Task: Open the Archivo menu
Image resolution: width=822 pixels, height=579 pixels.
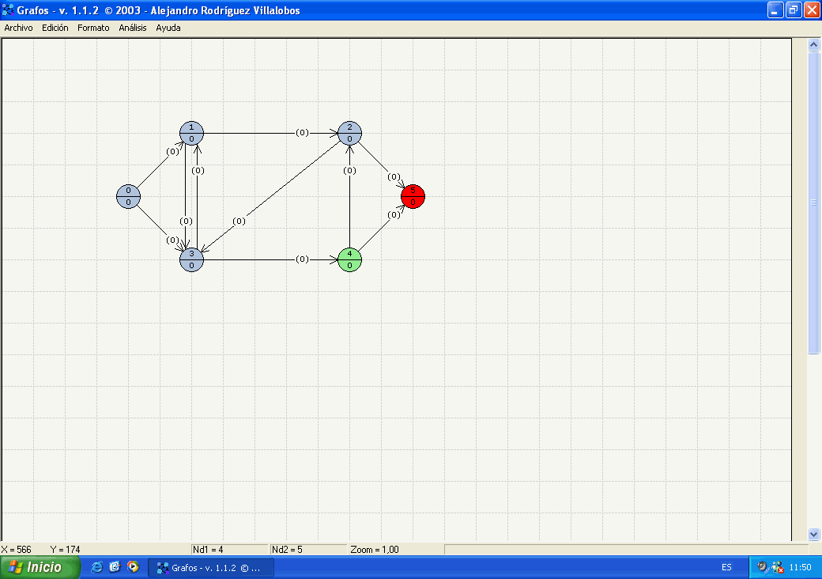Action: (19, 28)
